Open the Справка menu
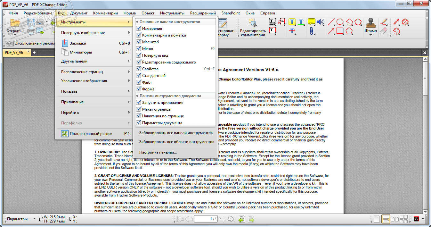Image resolution: width=431 pixels, height=227 pixels. (268, 13)
